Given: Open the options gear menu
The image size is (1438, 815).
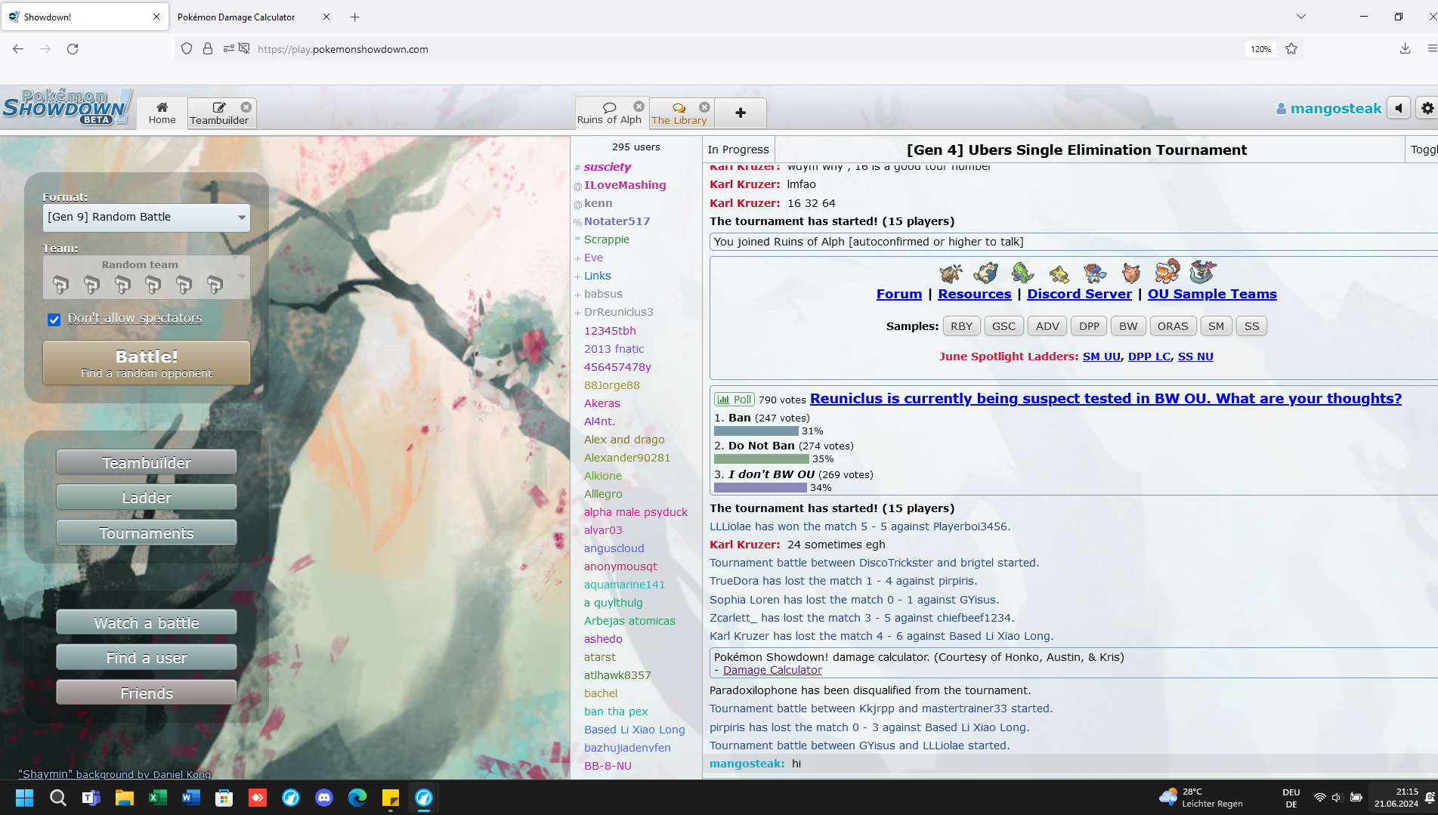Looking at the screenshot, I should pyautogui.click(x=1427, y=109).
